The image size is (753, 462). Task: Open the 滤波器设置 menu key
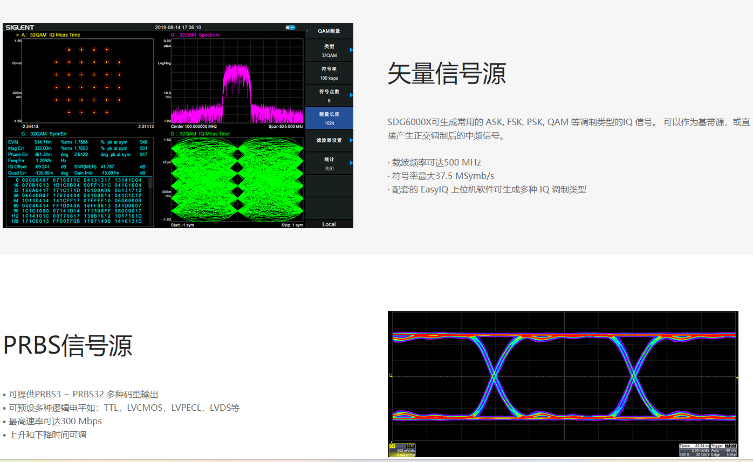329,140
